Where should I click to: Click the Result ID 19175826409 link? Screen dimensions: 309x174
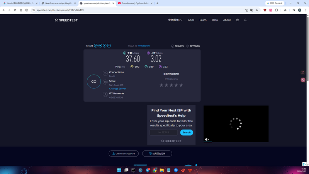click(144, 46)
